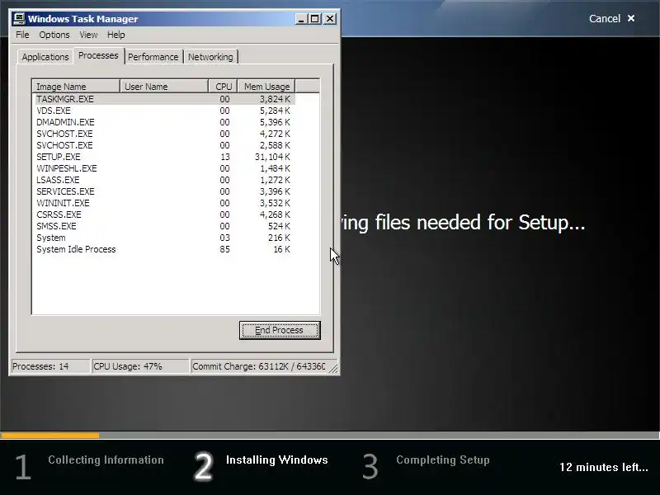Click the X icon beside Cancel
Viewport: 660px width, 495px height.
coord(631,18)
